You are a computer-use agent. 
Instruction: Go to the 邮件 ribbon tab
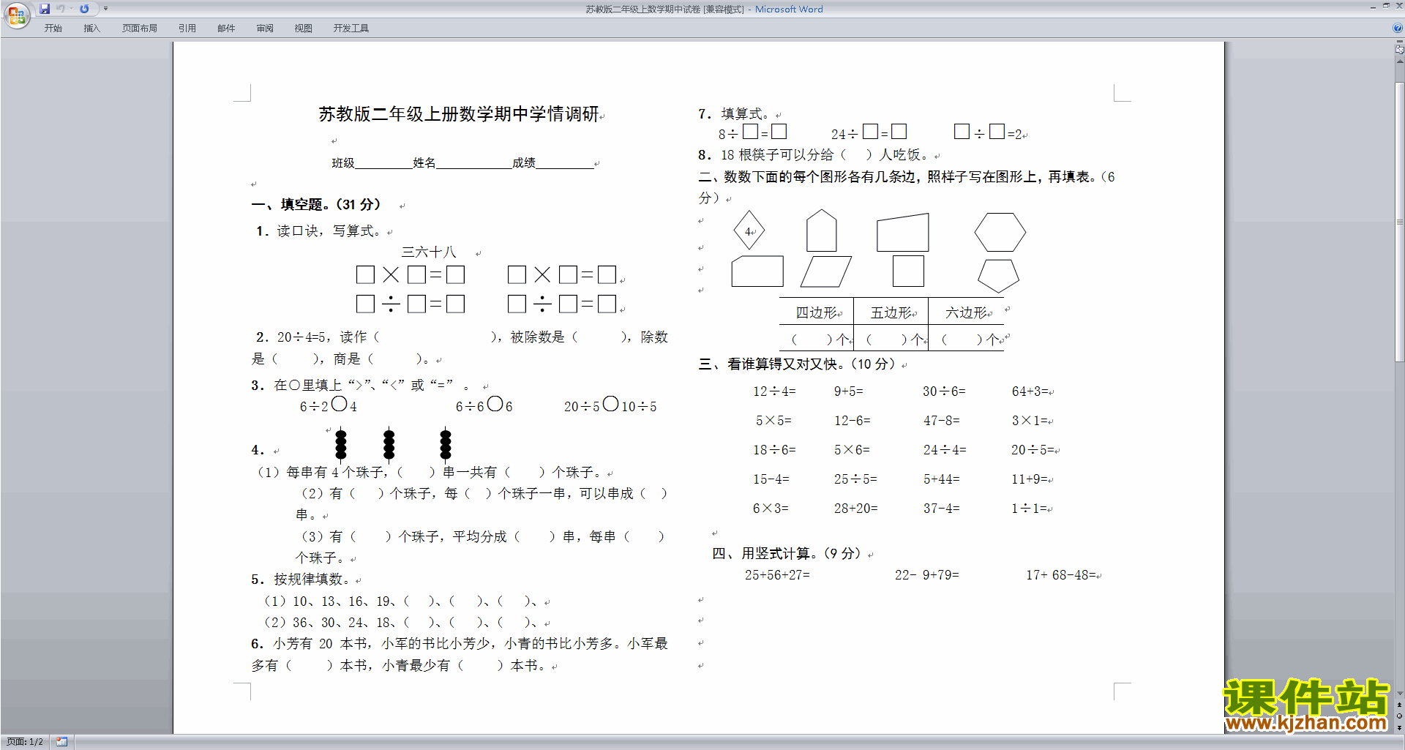pyautogui.click(x=226, y=29)
